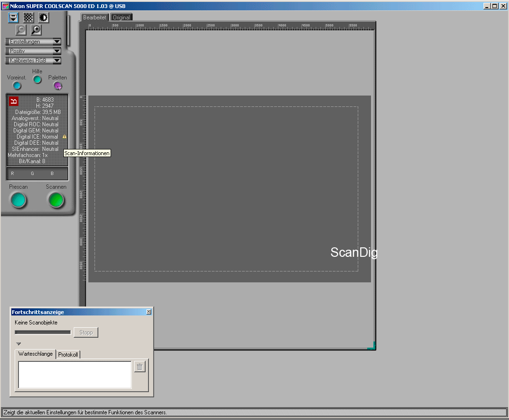This screenshot has width=509, height=420.
Task: Click the B channel readout
Action: [x=52, y=174]
